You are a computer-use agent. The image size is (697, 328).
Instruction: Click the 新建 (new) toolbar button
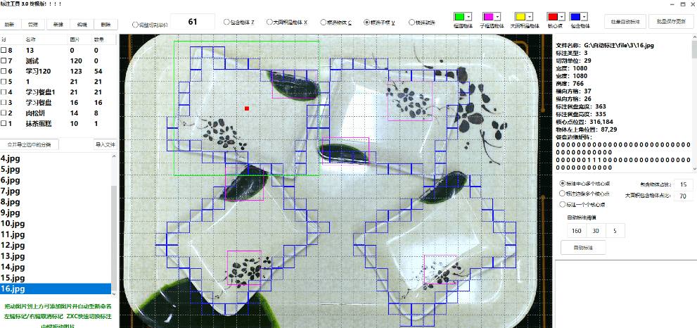pyautogui.click(x=58, y=24)
